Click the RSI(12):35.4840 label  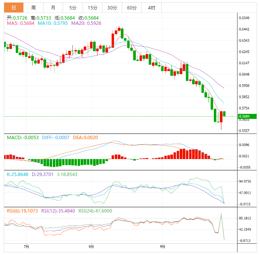(58, 211)
